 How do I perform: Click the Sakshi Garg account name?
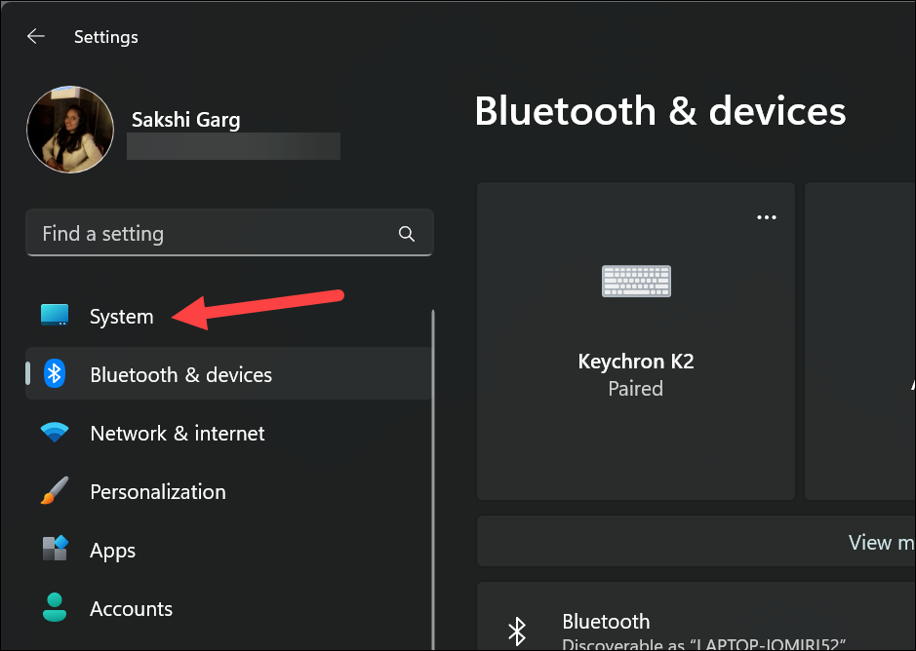[x=185, y=119]
